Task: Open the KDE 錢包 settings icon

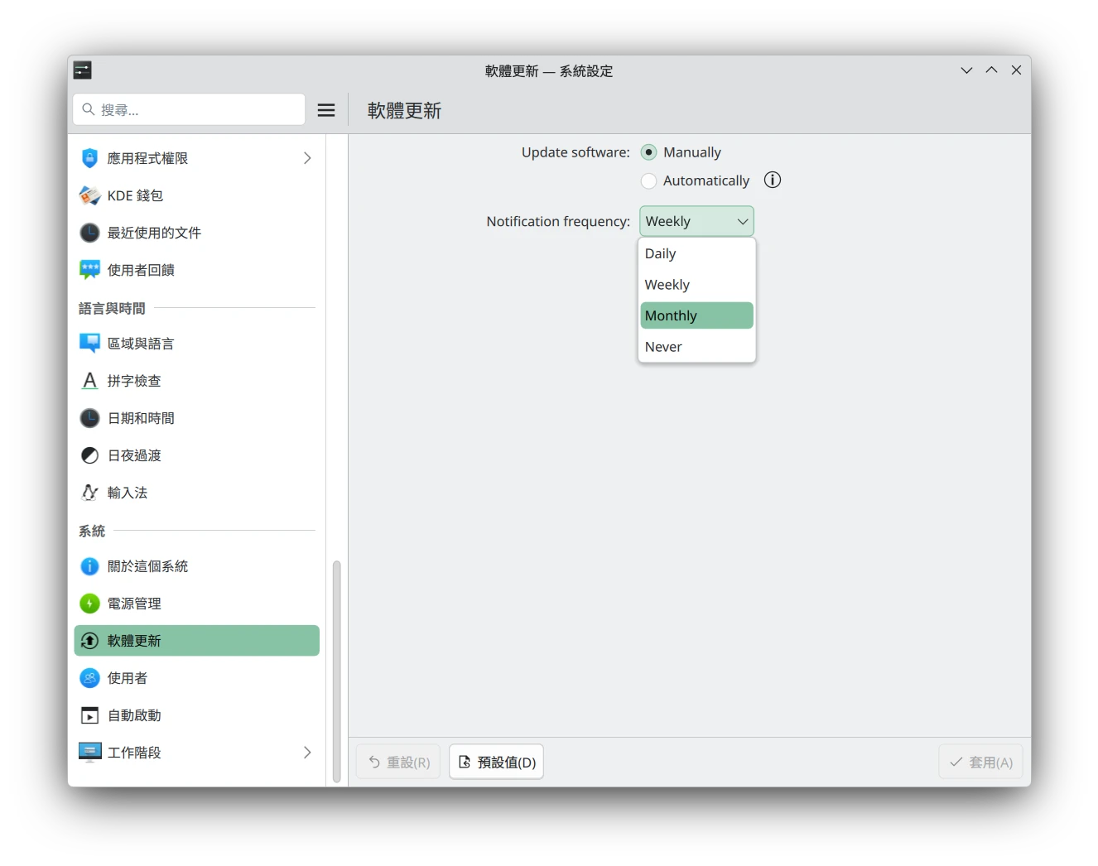Action: tap(89, 195)
